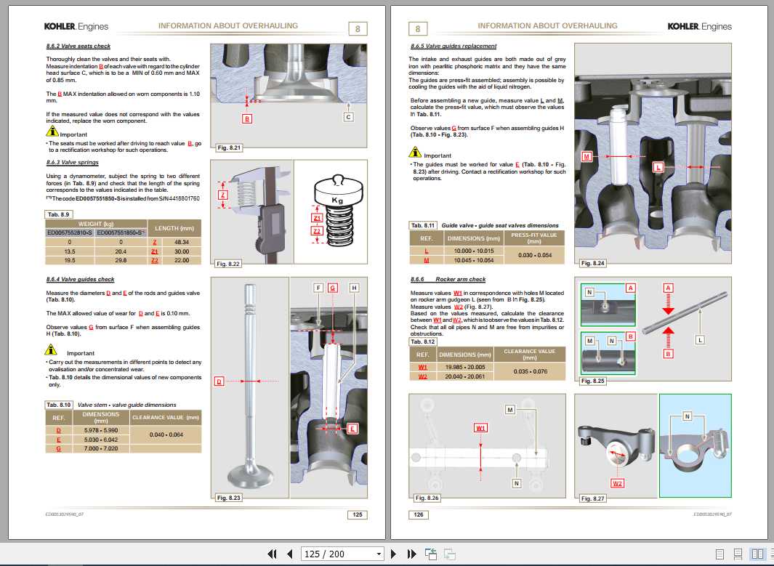
Task: Click the red B label in Fig. 8.21
Action: [247, 118]
